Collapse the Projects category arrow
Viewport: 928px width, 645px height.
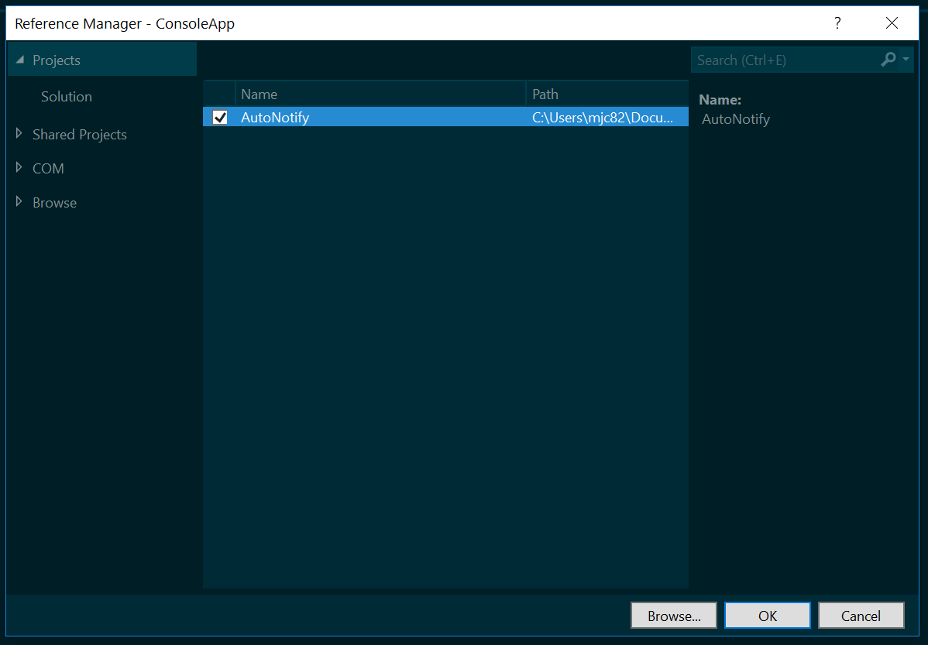click(19, 60)
